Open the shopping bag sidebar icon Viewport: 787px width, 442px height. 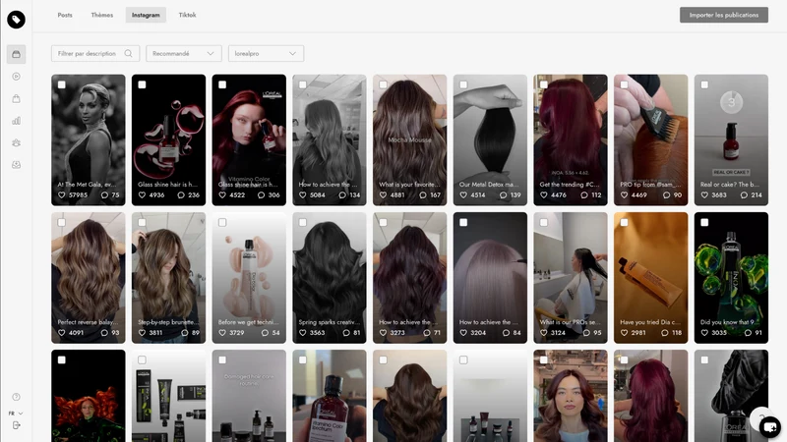[x=16, y=99]
